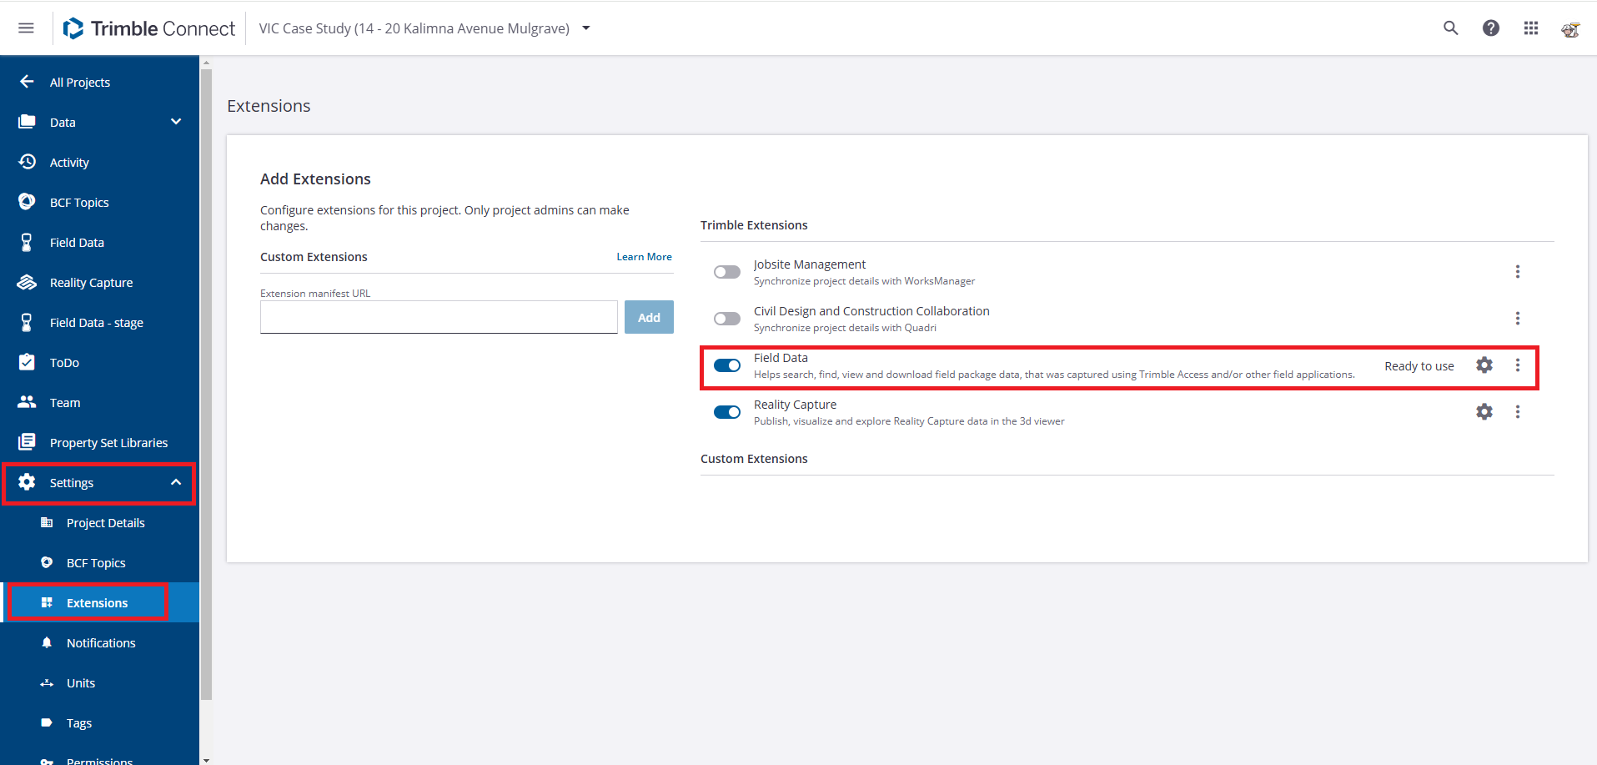Focus the Extension manifest URL field

click(x=439, y=317)
